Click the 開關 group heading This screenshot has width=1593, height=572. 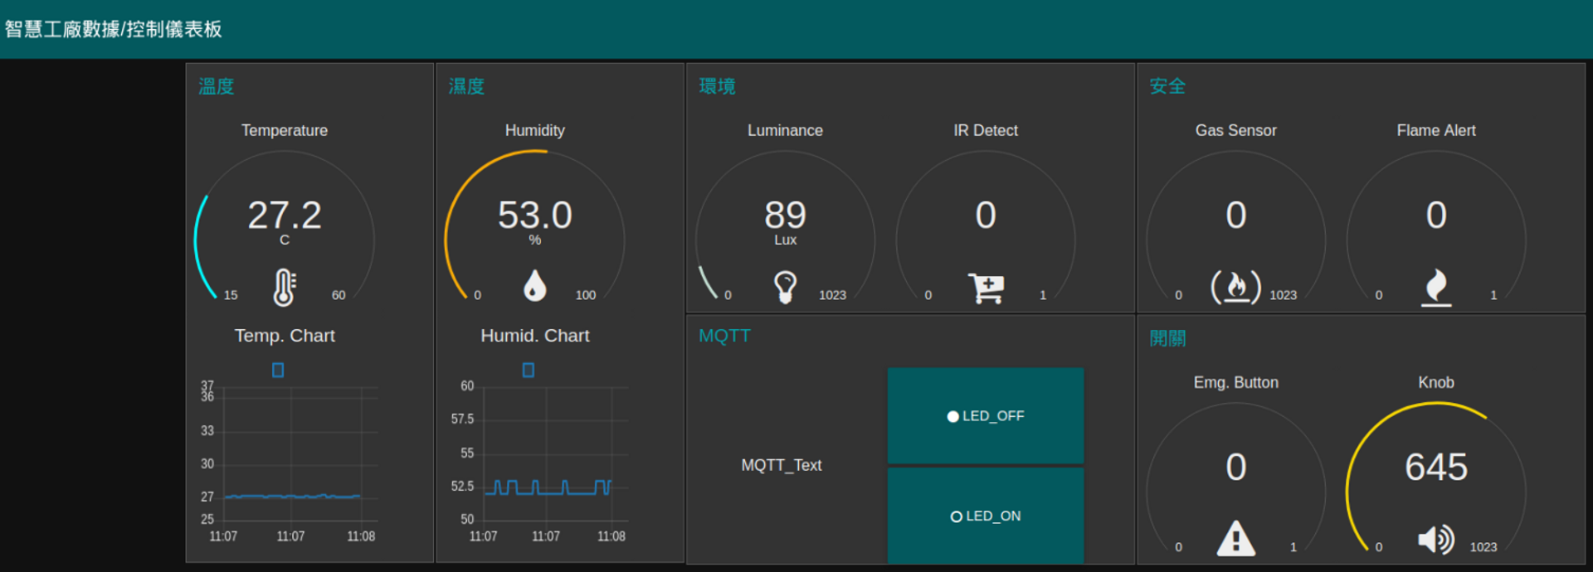click(x=1168, y=338)
